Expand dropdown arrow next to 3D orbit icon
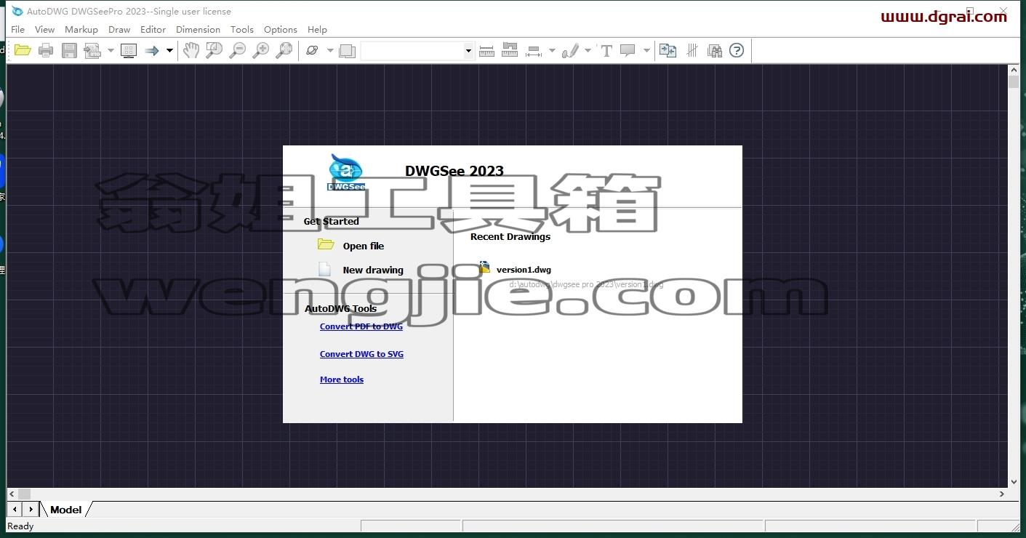This screenshot has width=1026, height=538. click(x=330, y=51)
